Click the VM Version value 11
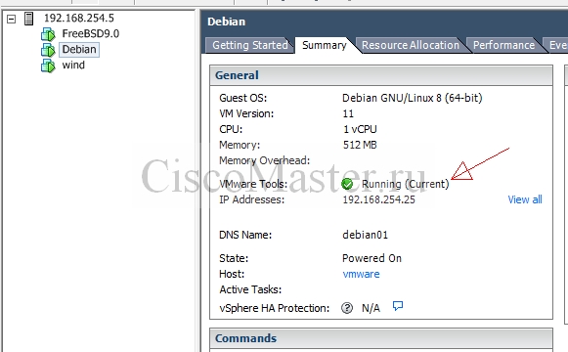Viewport: 568px width, 352px height. pos(348,113)
